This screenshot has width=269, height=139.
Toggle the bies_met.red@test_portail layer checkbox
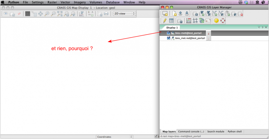coord(168,38)
